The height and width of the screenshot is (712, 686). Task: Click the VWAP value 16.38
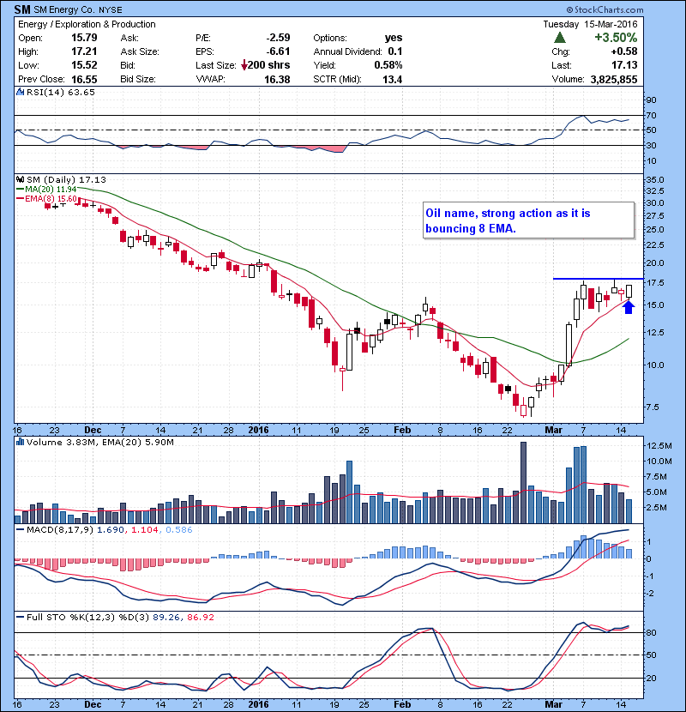pos(277,80)
